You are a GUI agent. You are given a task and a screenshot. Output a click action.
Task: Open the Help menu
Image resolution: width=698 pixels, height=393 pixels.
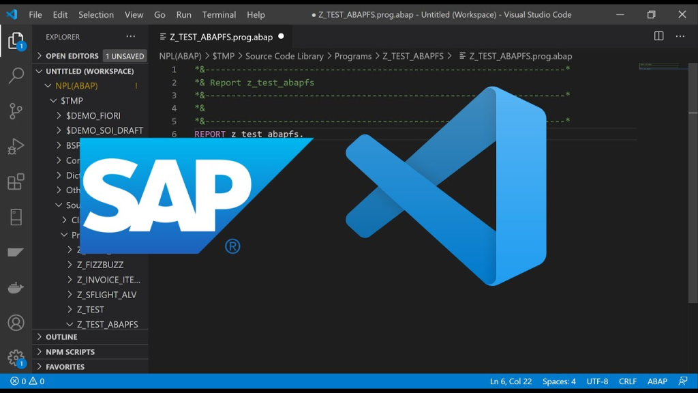(256, 15)
